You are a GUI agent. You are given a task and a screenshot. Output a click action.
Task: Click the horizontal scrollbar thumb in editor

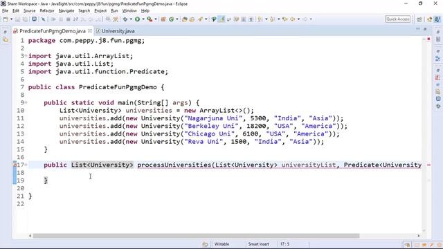(x=196, y=236)
